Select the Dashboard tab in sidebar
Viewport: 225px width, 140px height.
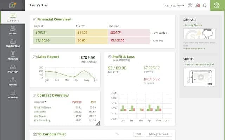click(x=13, y=17)
